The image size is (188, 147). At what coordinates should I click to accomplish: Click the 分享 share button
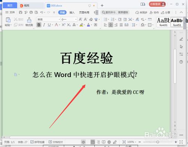(165, 12)
